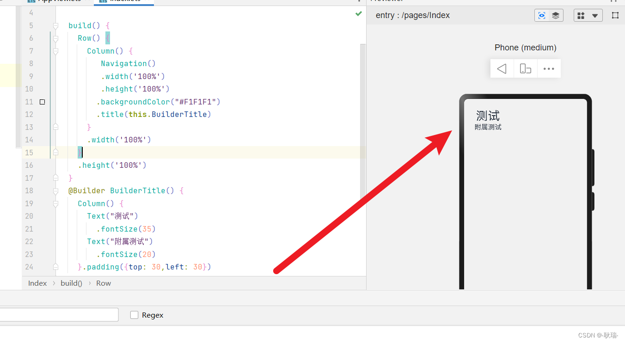Click the fold end marker on line 15
625x343 pixels.
click(x=55, y=152)
